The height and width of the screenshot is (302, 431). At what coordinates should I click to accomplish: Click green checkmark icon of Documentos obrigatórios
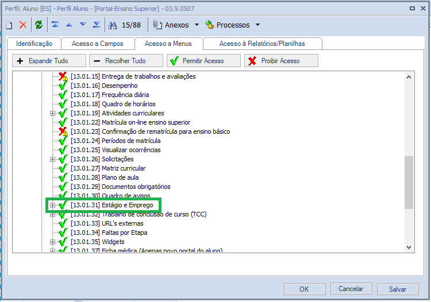coord(63,187)
